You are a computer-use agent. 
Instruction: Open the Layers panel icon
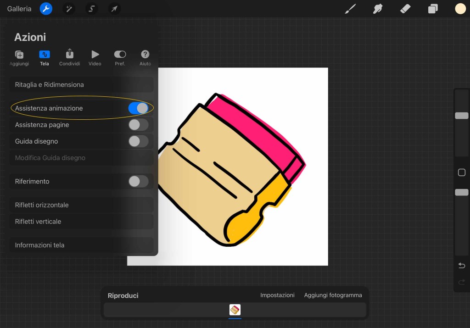[x=433, y=9]
